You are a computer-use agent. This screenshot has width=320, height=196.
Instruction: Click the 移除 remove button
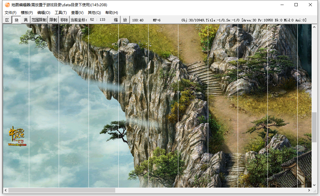click(x=64, y=20)
